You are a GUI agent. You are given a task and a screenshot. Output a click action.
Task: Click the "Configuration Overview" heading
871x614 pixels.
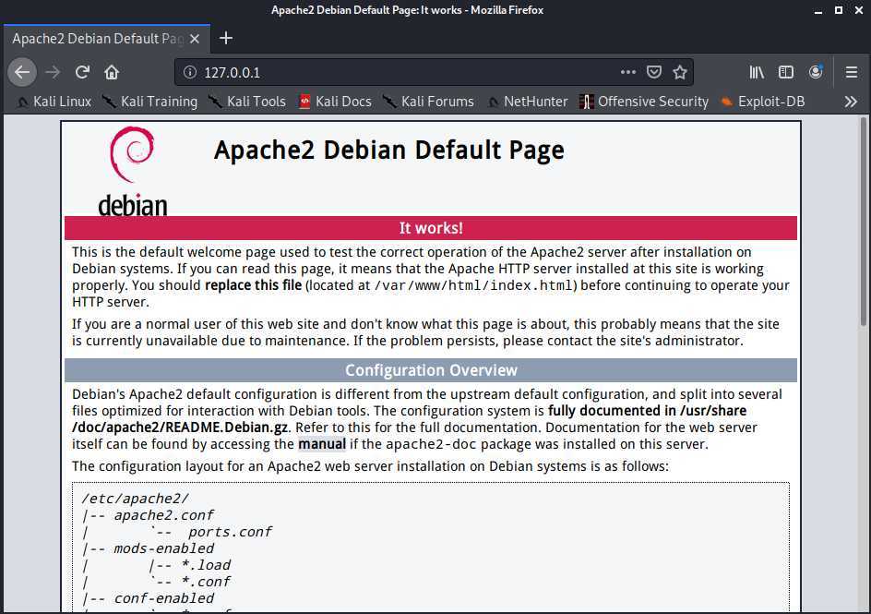[x=431, y=370]
